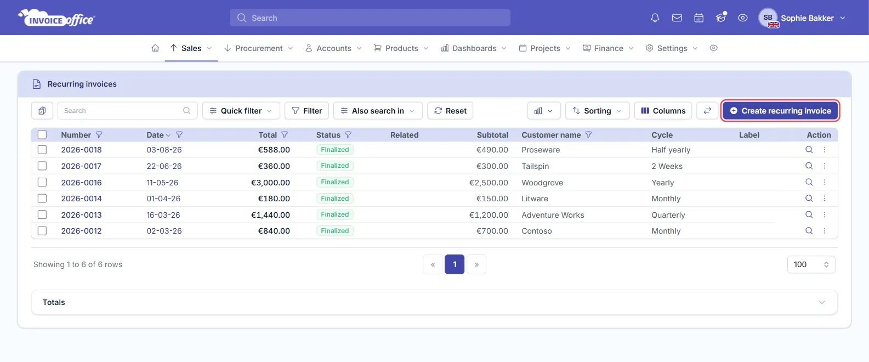Open the Finance menu

(x=609, y=48)
